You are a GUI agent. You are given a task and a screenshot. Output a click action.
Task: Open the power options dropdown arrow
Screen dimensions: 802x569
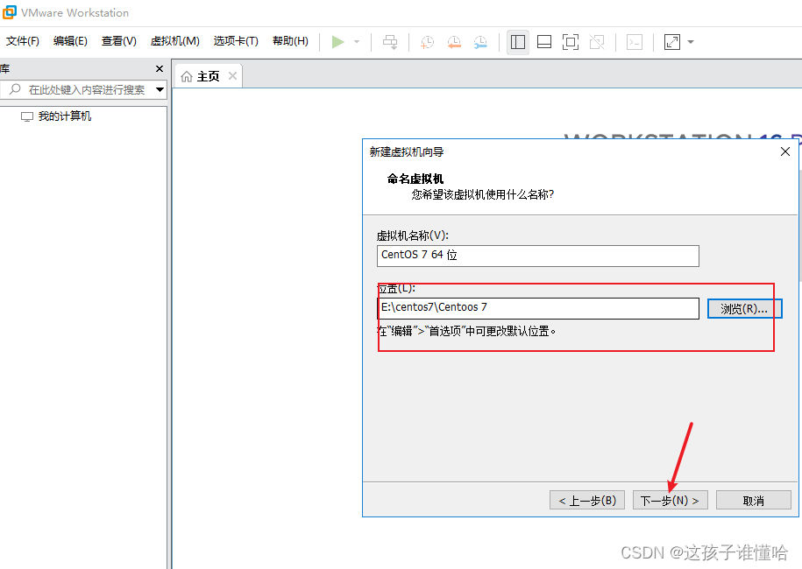click(x=357, y=42)
